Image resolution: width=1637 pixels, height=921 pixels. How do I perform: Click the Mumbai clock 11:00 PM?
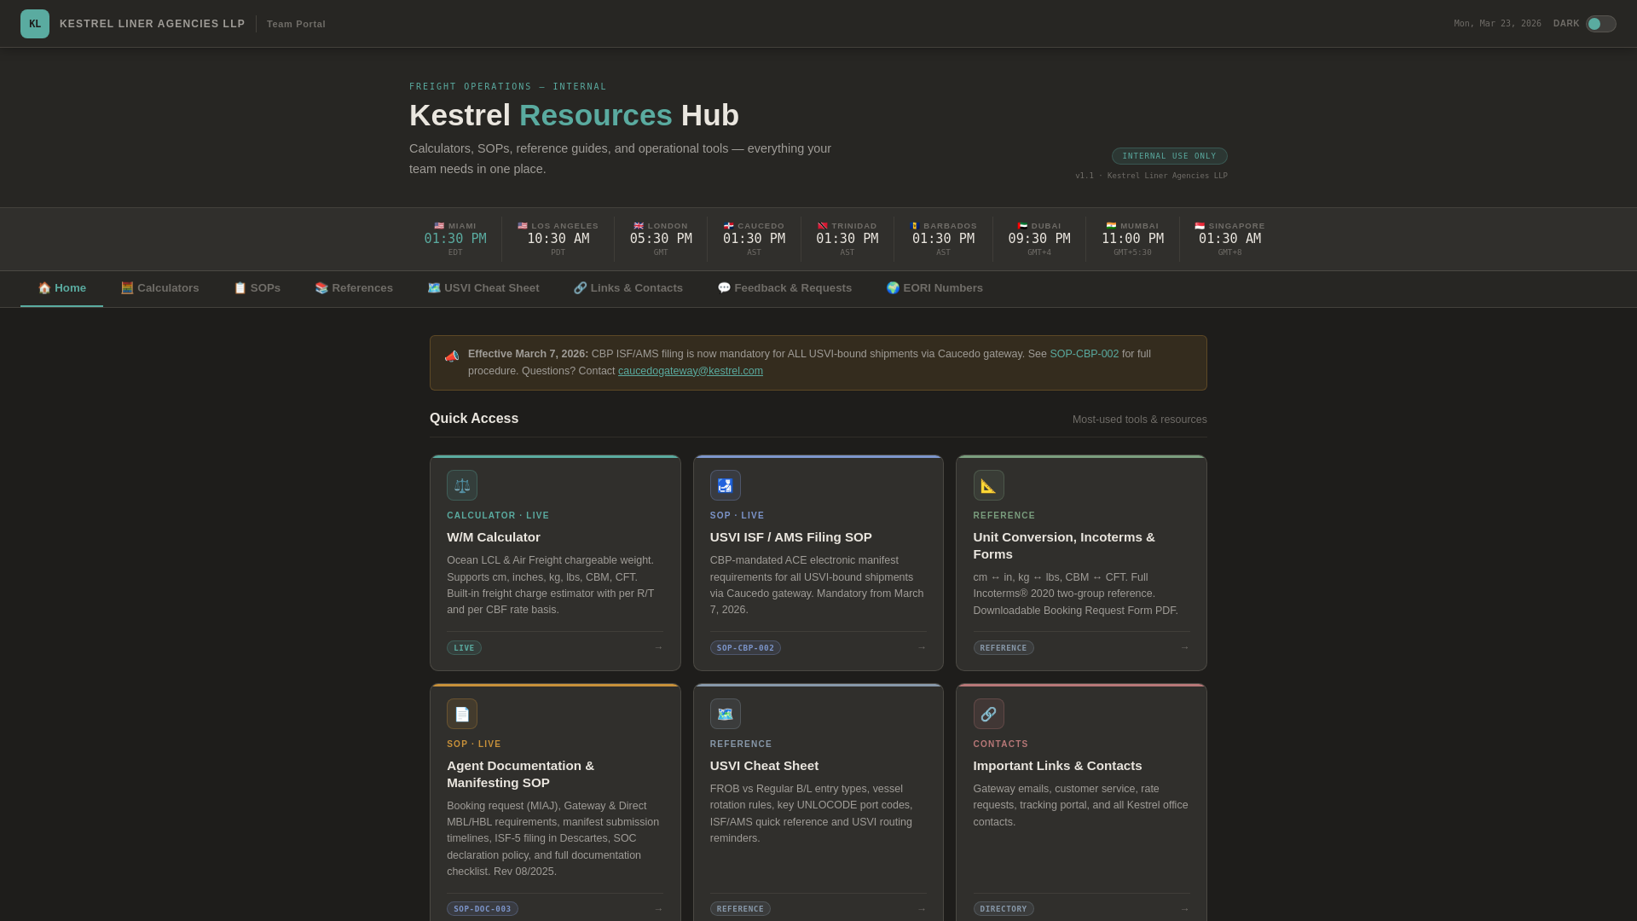coord(1132,239)
